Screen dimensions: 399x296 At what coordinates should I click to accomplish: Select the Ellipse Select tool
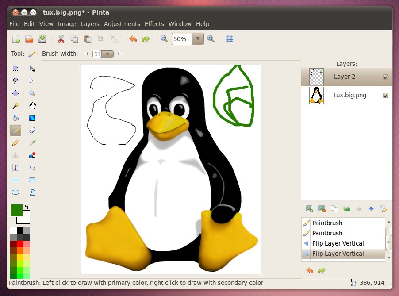15,93
